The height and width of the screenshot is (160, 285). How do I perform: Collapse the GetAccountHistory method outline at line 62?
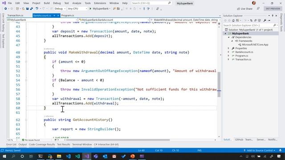[26, 120]
